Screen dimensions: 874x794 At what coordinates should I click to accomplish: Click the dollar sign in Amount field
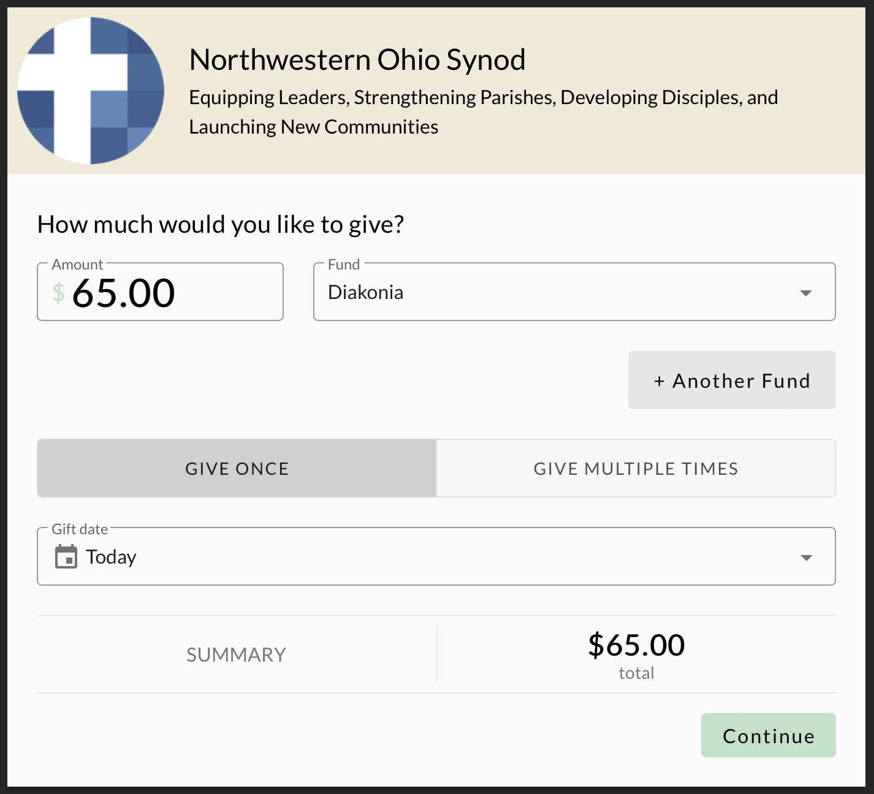click(58, 293)
